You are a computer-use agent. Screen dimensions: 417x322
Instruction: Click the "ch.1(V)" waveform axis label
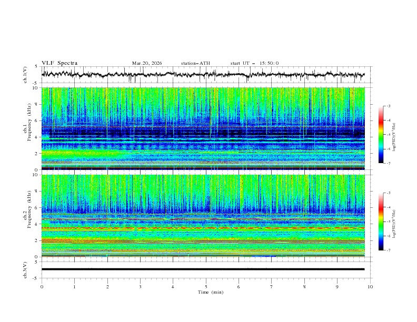pyautogui.click(x=25, y=75)
